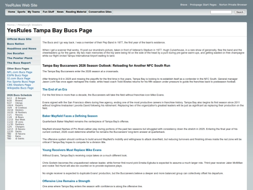Click 'The End of an Era' heading
253x190 pixels.
54,90
